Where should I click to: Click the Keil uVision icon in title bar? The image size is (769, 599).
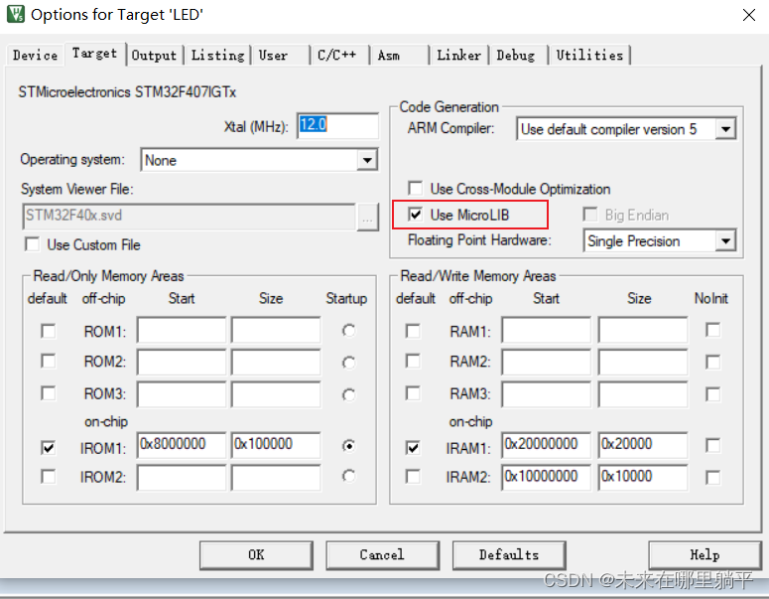click(15, 14)
